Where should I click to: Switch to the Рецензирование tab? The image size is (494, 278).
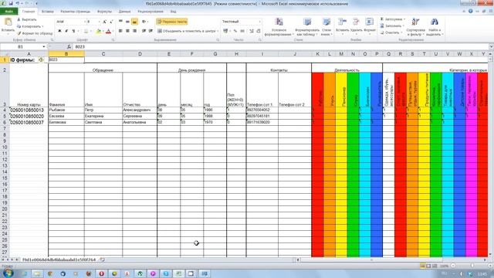(151, 12)
